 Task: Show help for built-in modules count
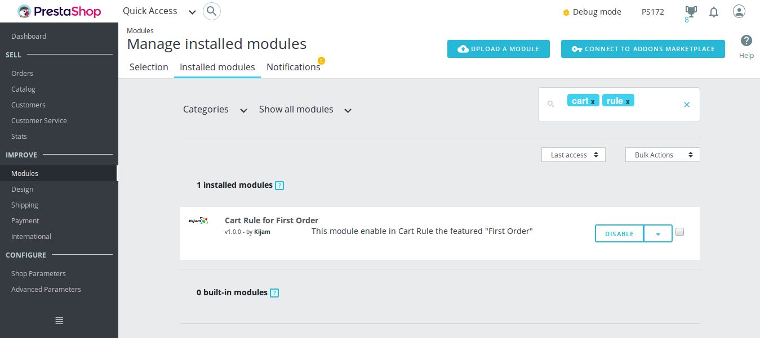pos(274,293)
